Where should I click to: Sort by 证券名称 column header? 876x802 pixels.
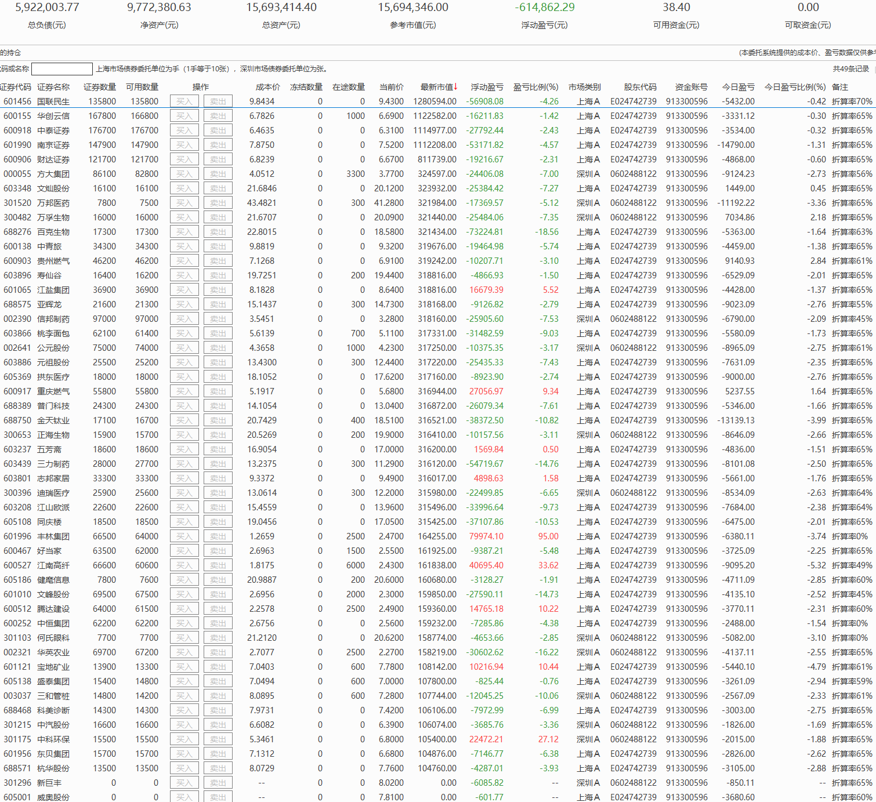pos(53,87)
